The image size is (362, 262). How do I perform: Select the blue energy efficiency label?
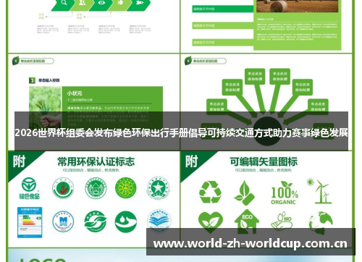point(30,222)
